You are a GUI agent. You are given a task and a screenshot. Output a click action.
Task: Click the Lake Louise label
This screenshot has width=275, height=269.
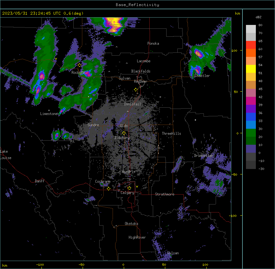coord(6,155)
